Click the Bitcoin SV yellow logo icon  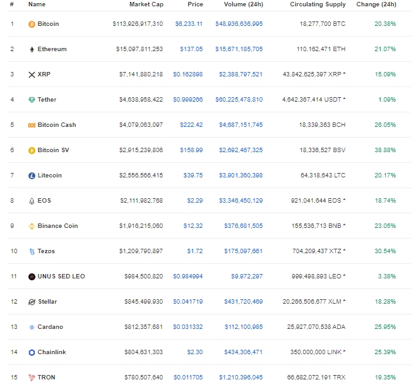tap(32, 150)
